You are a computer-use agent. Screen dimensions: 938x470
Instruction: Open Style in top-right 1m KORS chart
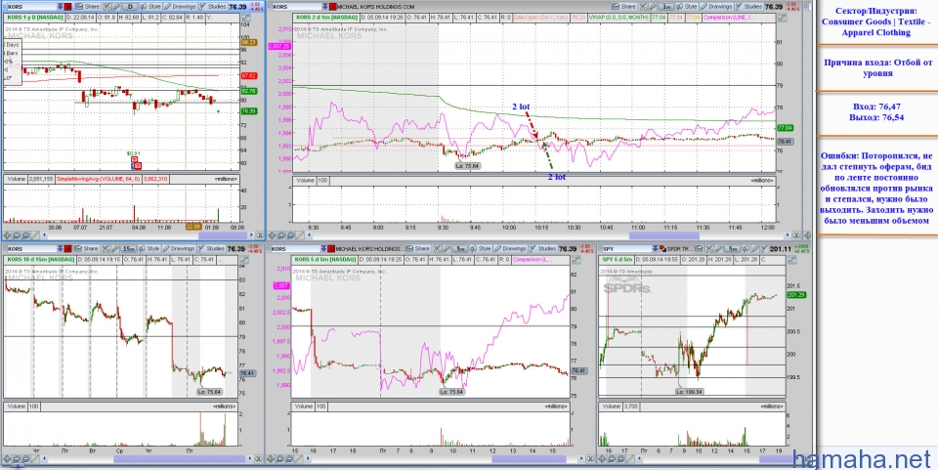(x=687, y=7)
